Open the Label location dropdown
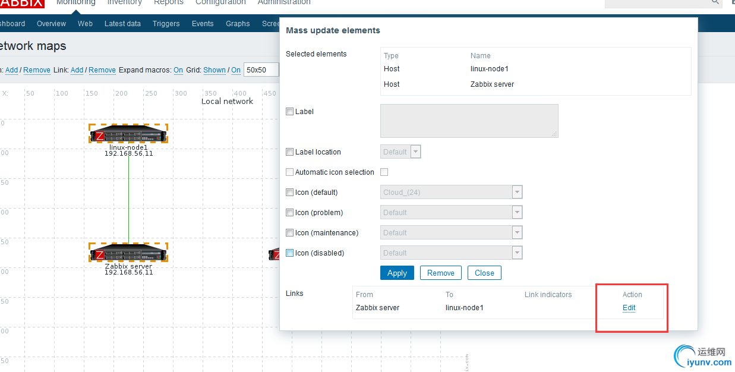 tap(400, 152)
